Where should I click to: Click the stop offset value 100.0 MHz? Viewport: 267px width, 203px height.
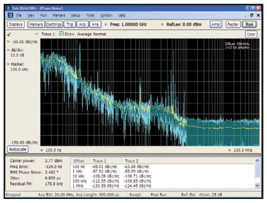(243, 150)
